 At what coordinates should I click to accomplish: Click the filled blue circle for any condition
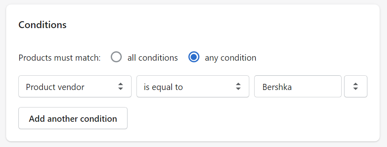(x=194, y=57)
